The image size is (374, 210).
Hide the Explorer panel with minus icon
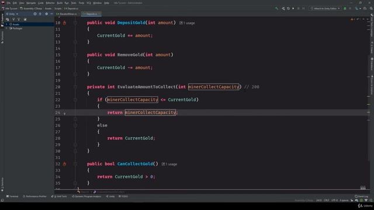tap(51, 14)
